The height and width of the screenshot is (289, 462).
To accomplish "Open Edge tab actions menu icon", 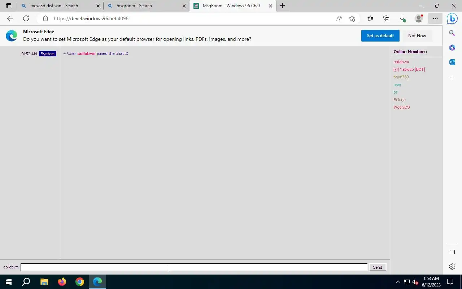I will click(9, 6).
